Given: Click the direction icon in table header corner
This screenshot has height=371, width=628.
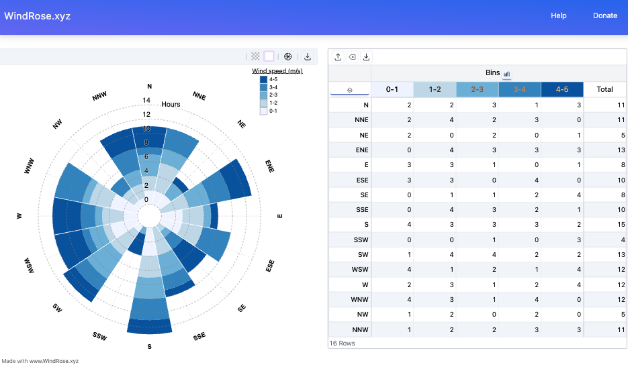Looking at the screenshot, I should (x=349, y=90).
